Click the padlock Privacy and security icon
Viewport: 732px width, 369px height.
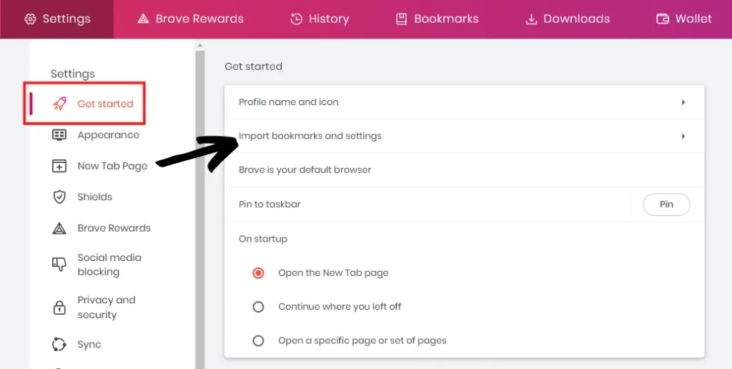pos(59,307)
